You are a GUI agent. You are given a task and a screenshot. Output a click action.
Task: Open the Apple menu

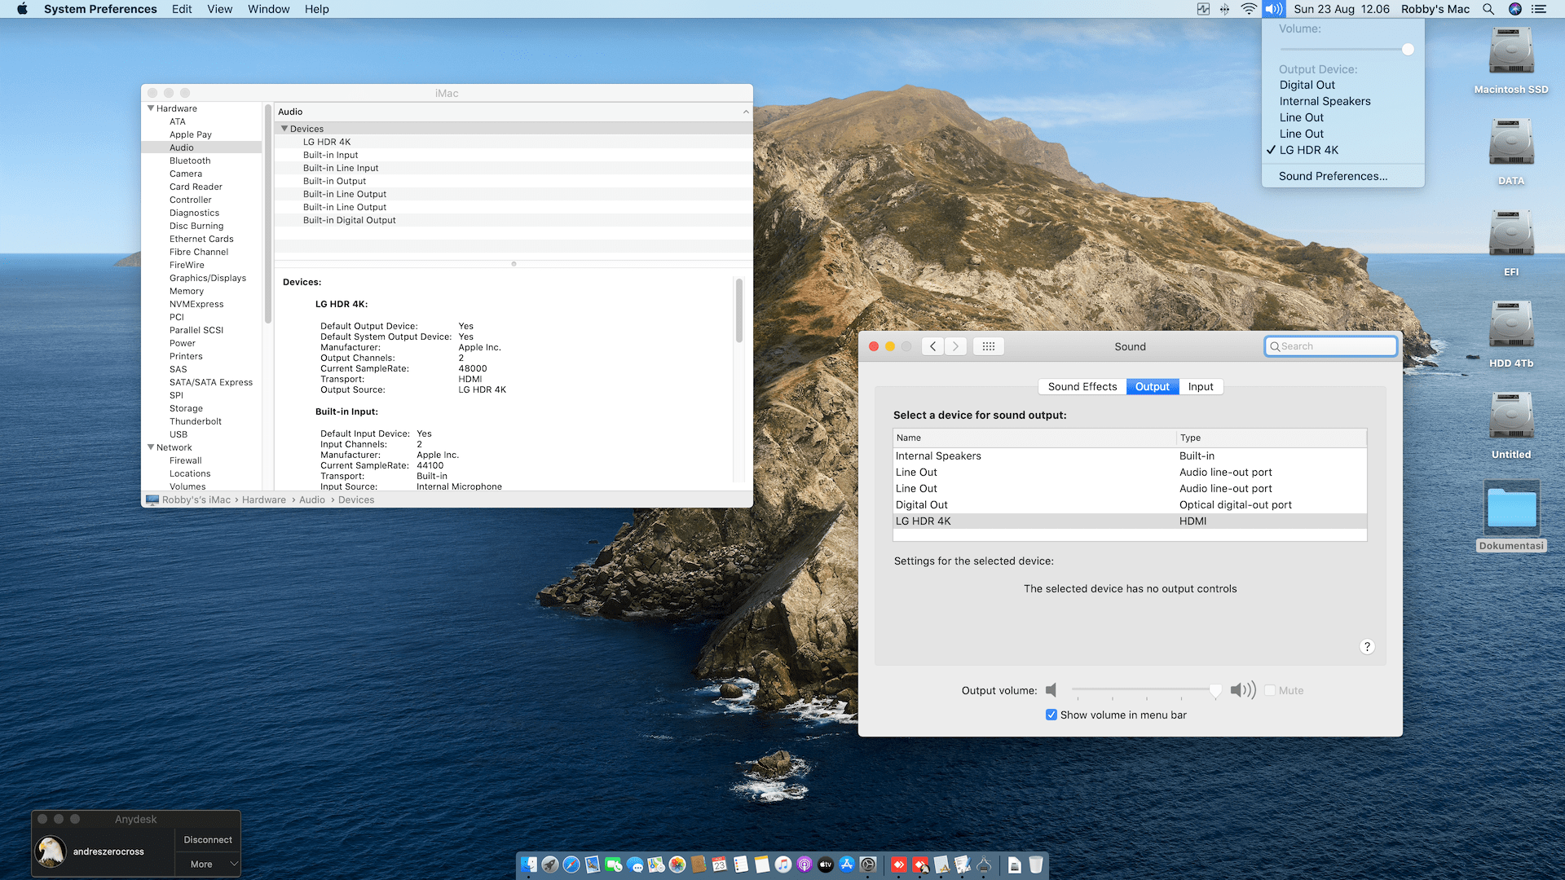coord(22,9)
